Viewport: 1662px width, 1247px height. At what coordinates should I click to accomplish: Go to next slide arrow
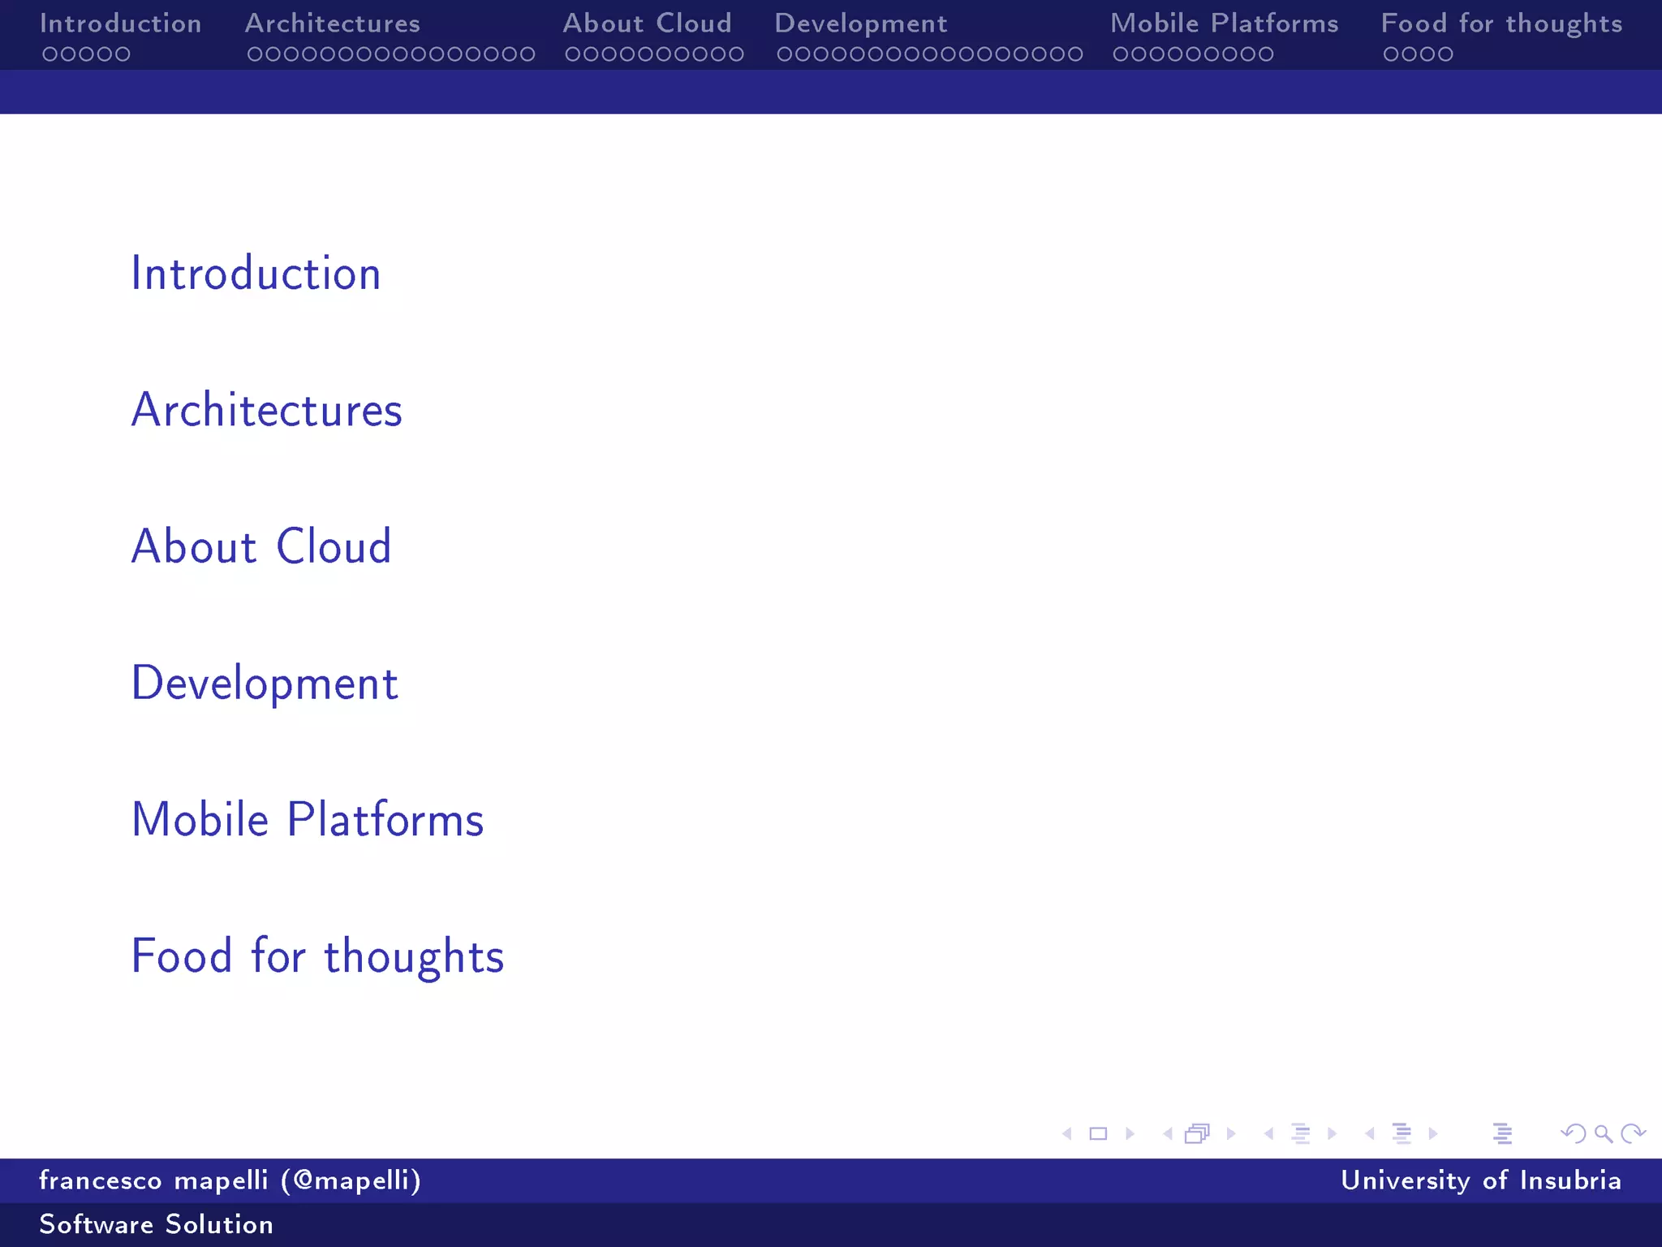click(1130, 1133)
